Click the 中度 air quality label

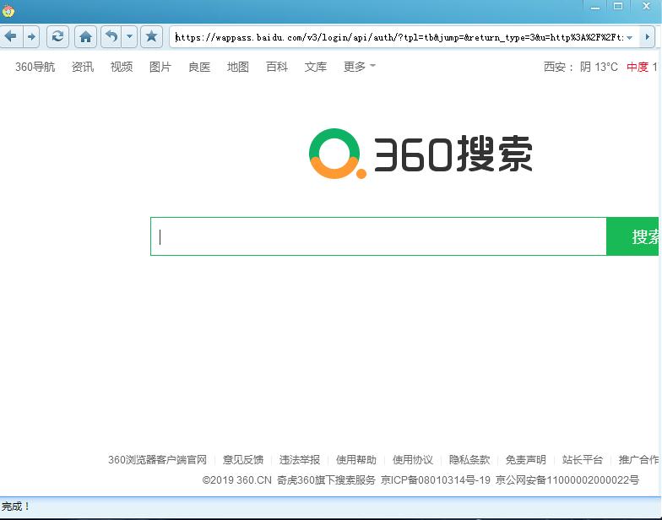[x=638, y=67]
